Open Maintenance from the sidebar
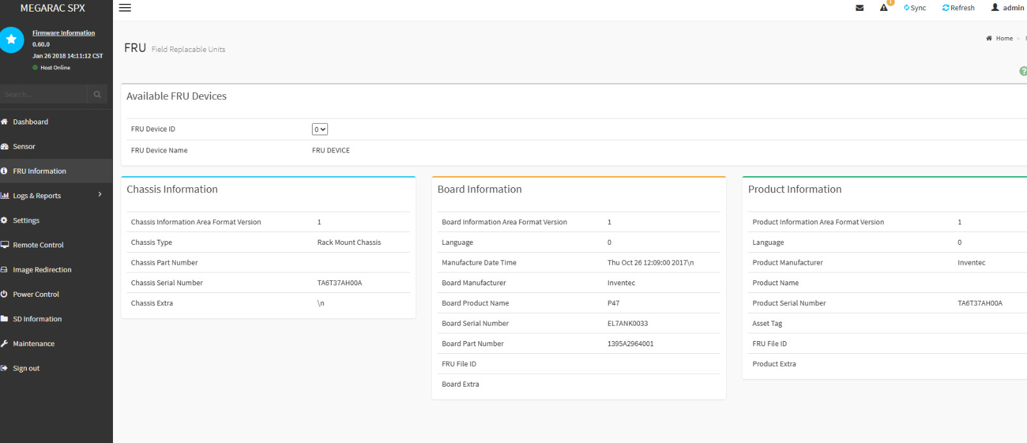 point(33,344)
